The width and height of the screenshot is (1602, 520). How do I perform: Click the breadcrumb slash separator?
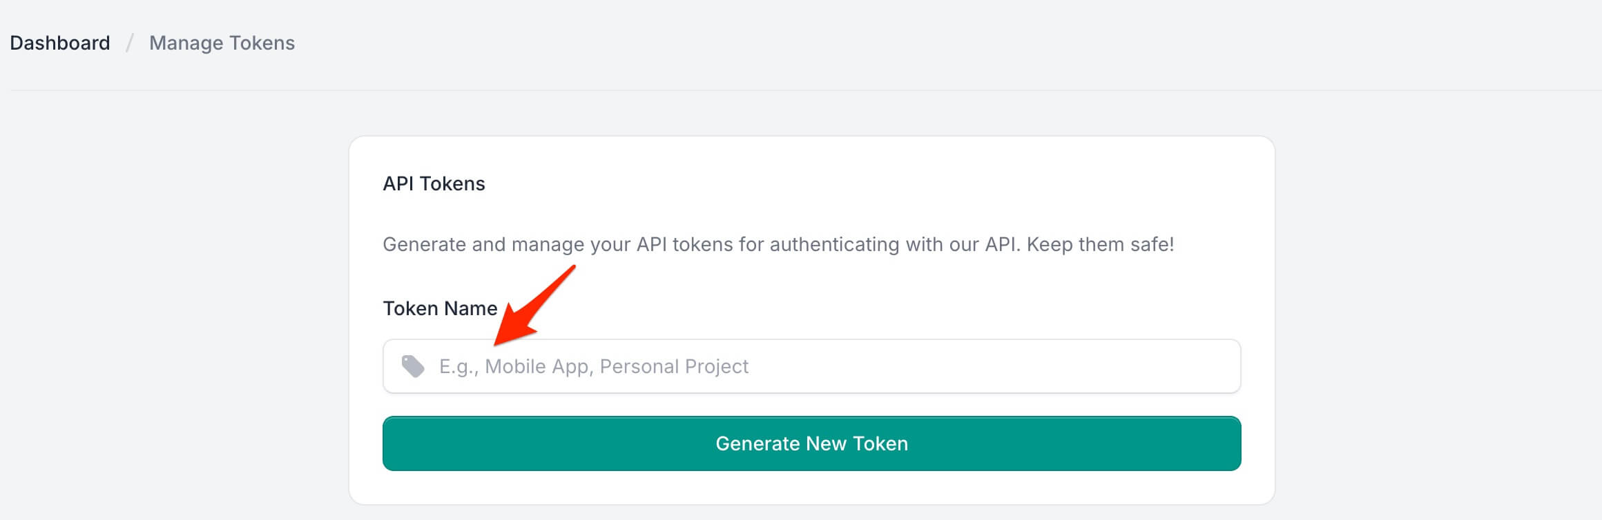pos(129,43)
